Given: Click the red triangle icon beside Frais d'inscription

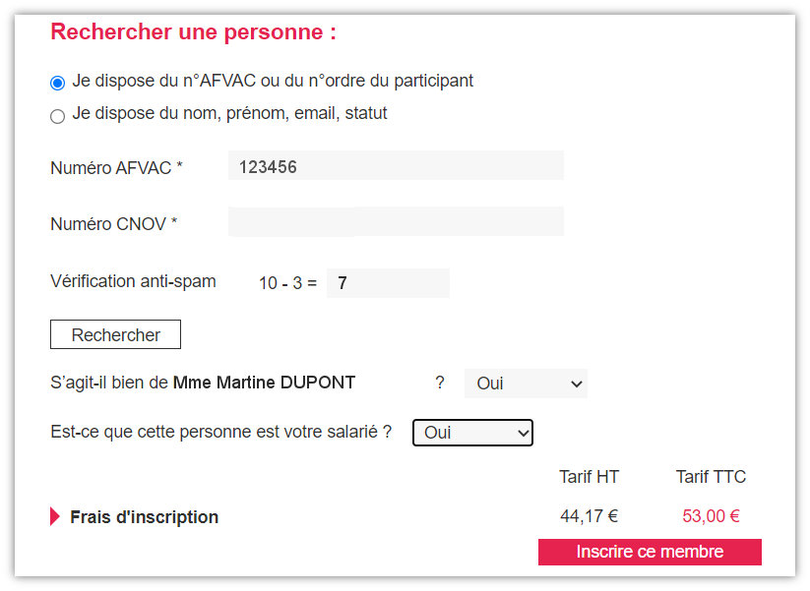Looking at the screenshot, I should (53, 515).
